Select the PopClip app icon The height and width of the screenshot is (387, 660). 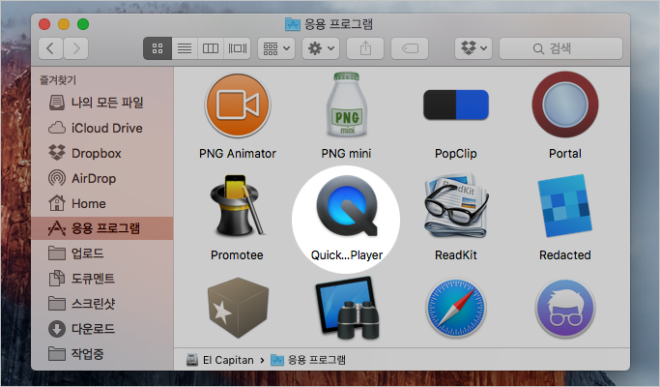[x=456, y=104]
